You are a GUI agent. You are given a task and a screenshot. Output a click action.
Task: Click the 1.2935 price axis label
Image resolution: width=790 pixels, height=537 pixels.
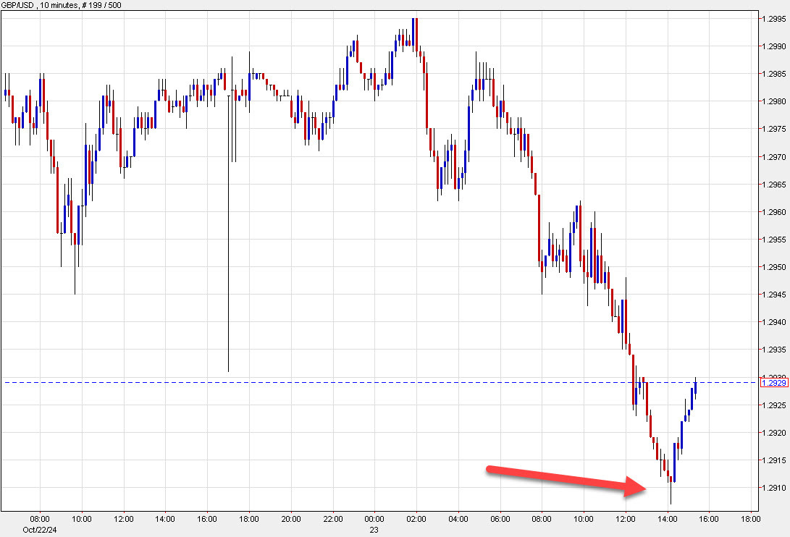(774, 350)
